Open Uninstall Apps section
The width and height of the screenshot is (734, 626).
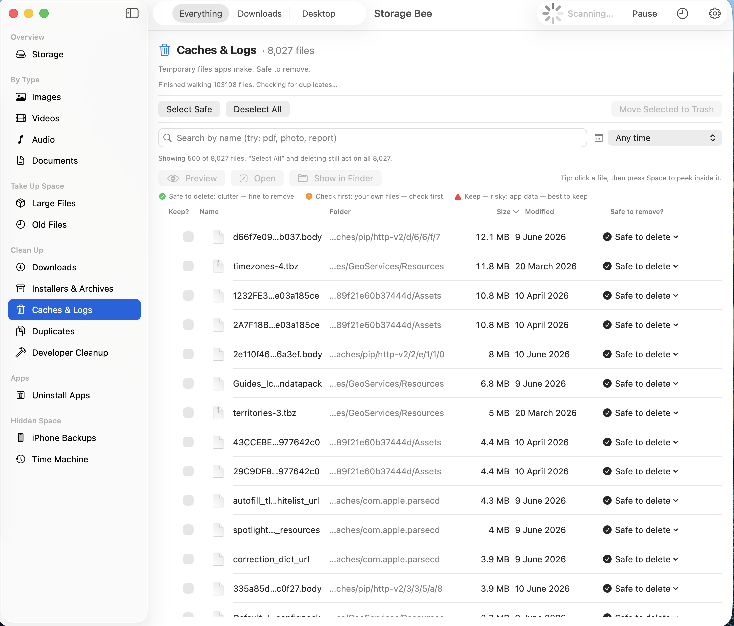point(75,395)
